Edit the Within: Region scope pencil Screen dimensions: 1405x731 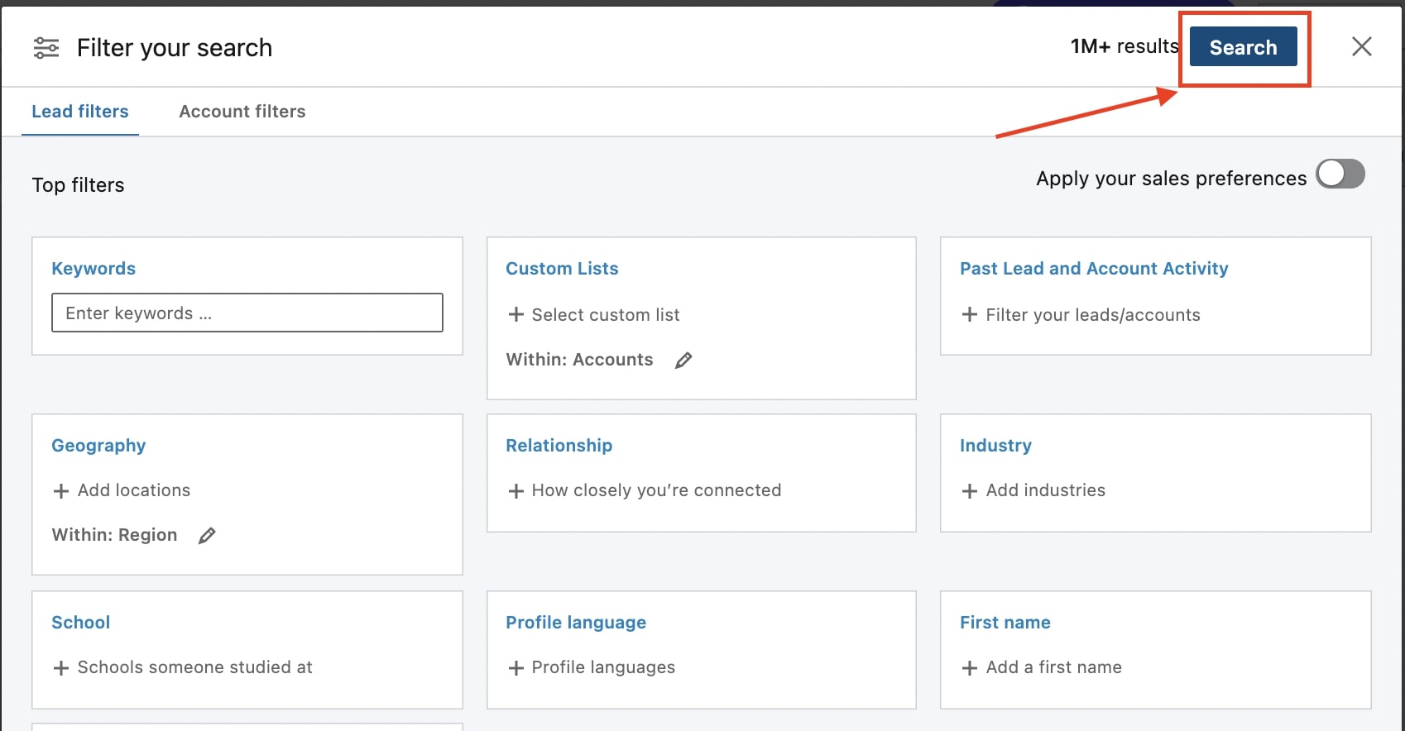pyautogui.click(x=207, y=535)
